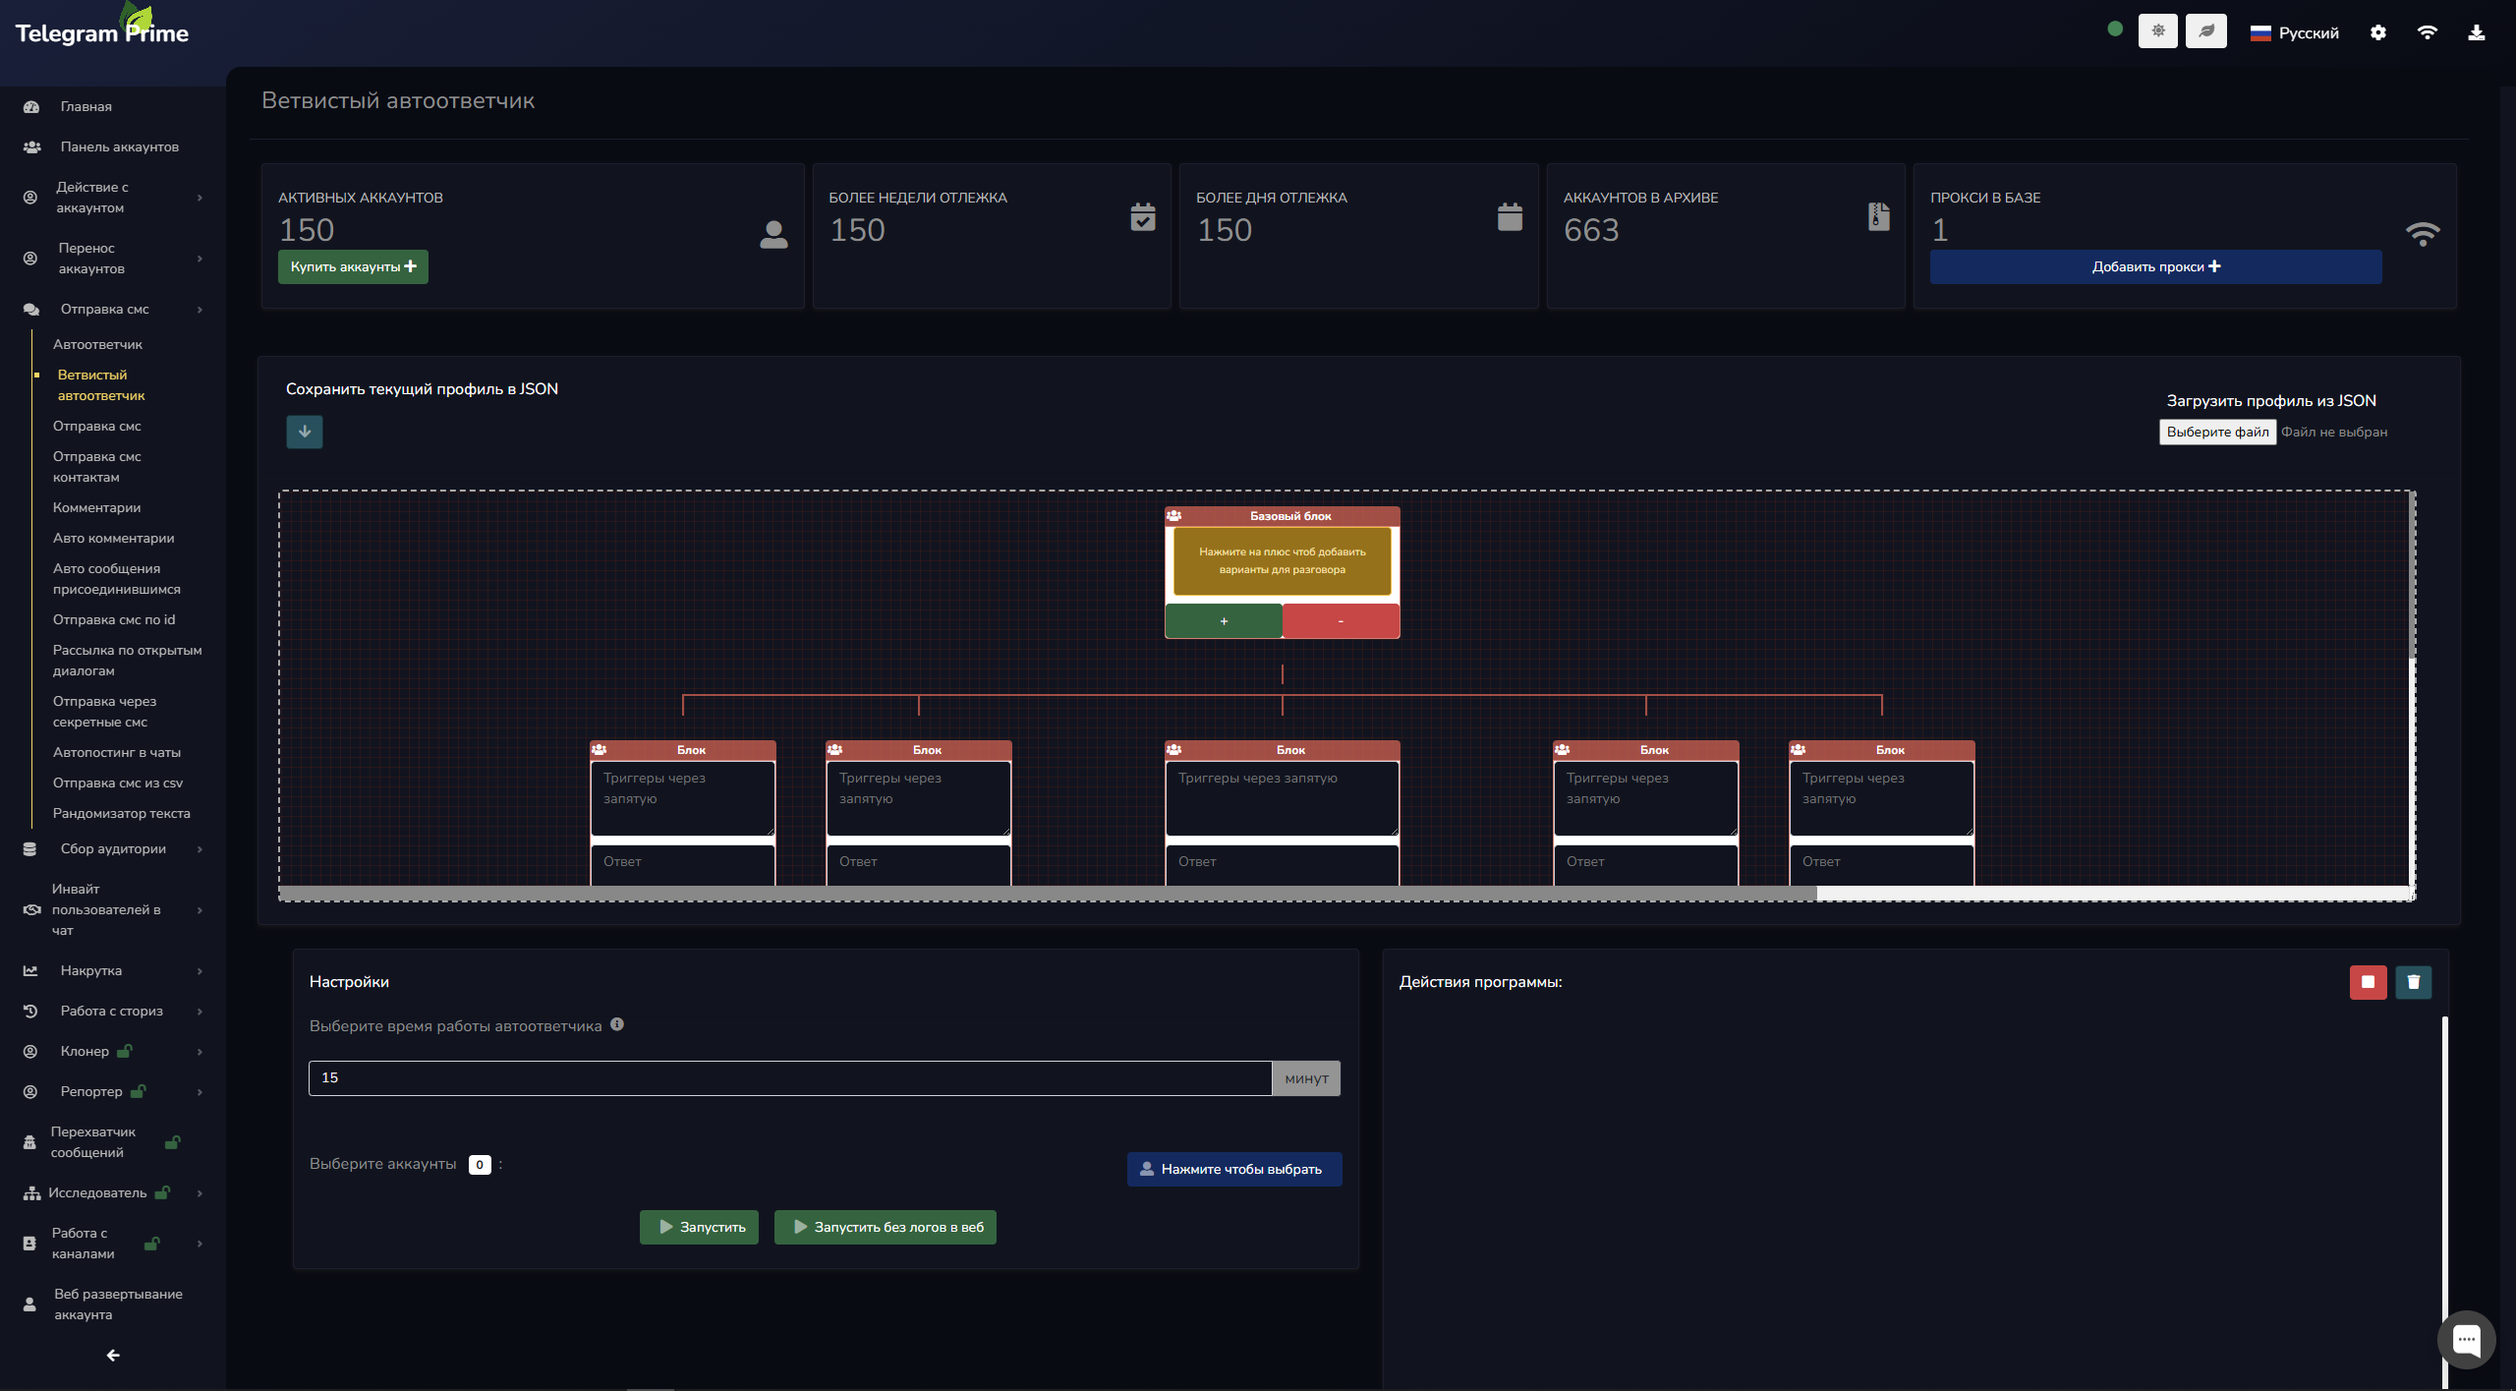The height and width of the screenshot is (1391, 2516).
Task: Click the download icon in top bar
Action: click(x=2476, y=32)
